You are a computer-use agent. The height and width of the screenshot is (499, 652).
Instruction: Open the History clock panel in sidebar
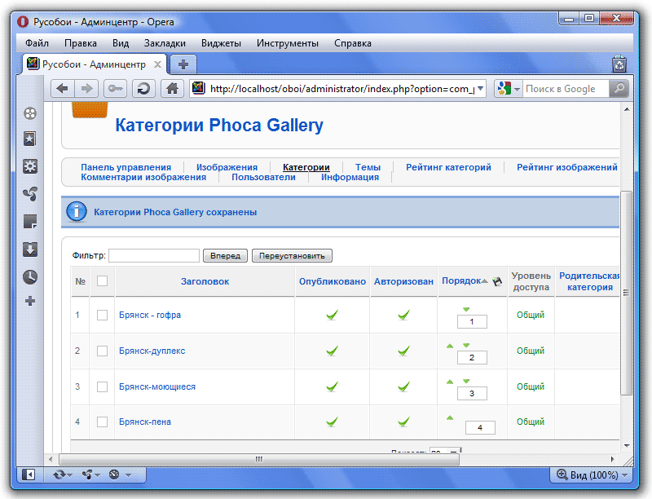coord(30,276)
